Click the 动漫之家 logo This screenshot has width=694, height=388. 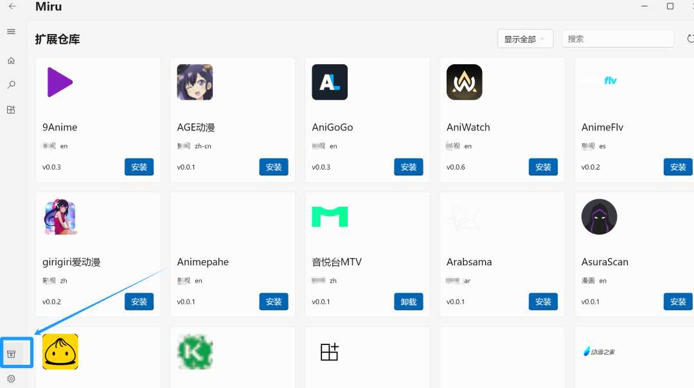[600, 352]
